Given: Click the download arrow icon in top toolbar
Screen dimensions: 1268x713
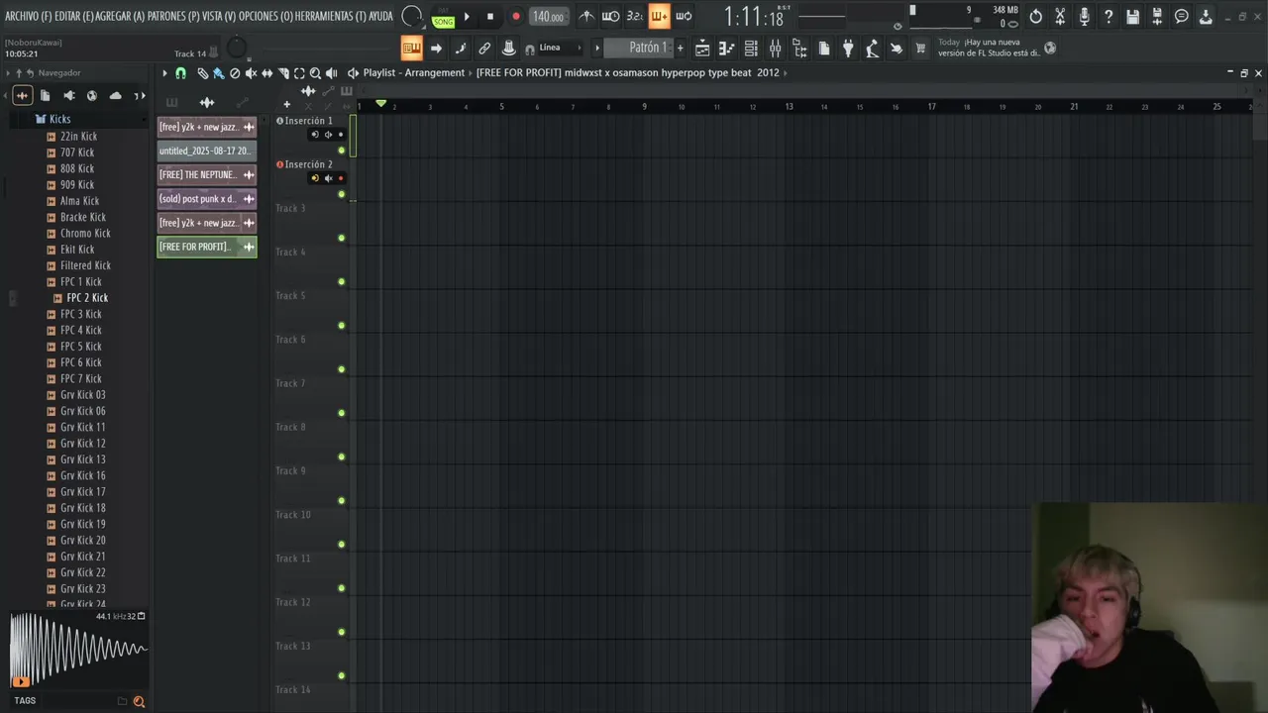Looking at the screenshot, I should pyautogui.click(x=1206, y=17).
